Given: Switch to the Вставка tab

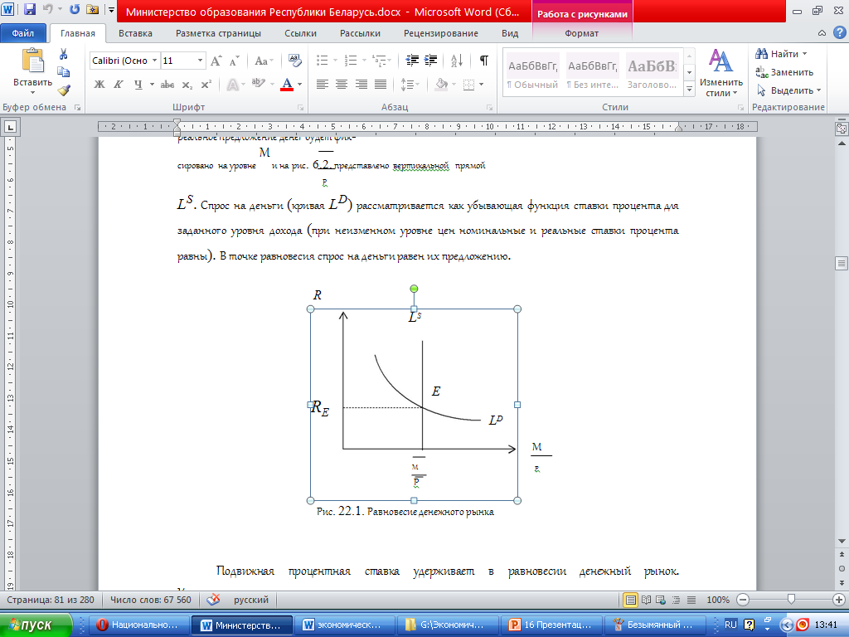Looking at the screenshot, I should click(135, 33).
